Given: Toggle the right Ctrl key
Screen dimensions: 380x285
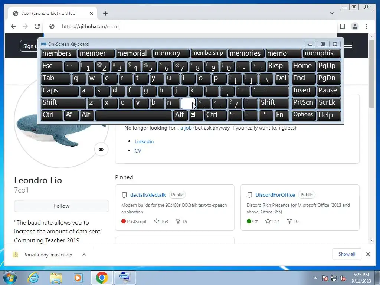Looking at the screenshot, I should (x=216, y=116).
